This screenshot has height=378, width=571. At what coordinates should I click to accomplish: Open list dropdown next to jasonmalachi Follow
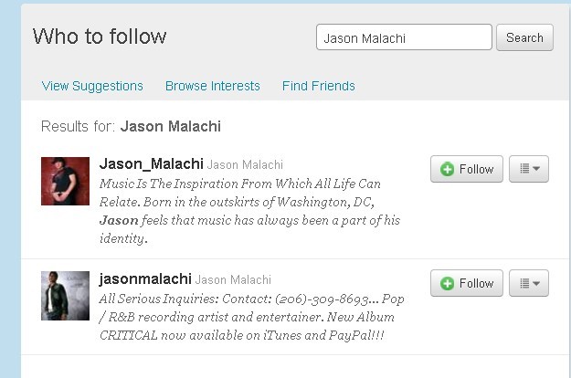[x=529, y=283]
